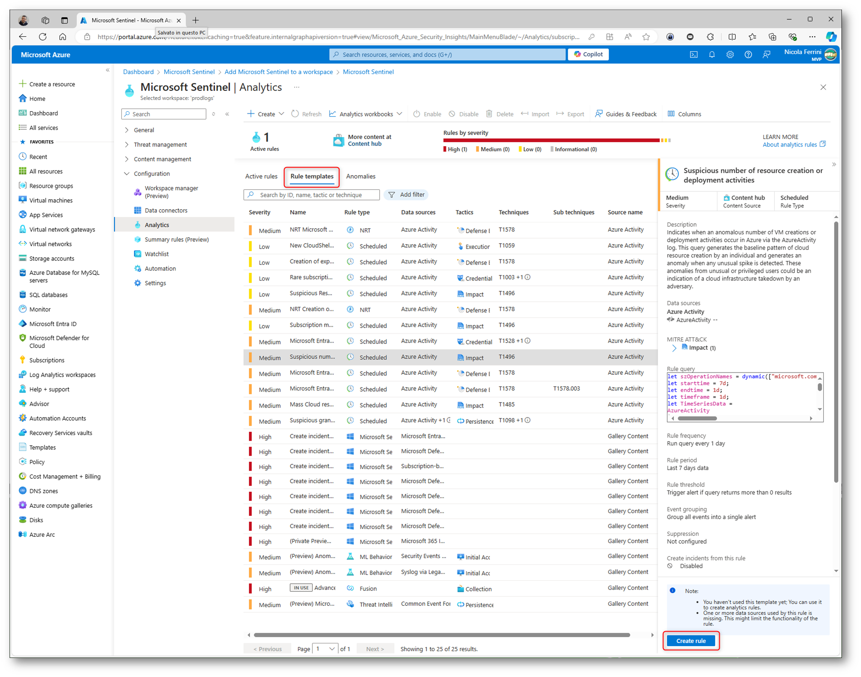The image size is (861, 677).
Task: Select the IN USE Advance Fusion row
Action: tap(450, 589)
